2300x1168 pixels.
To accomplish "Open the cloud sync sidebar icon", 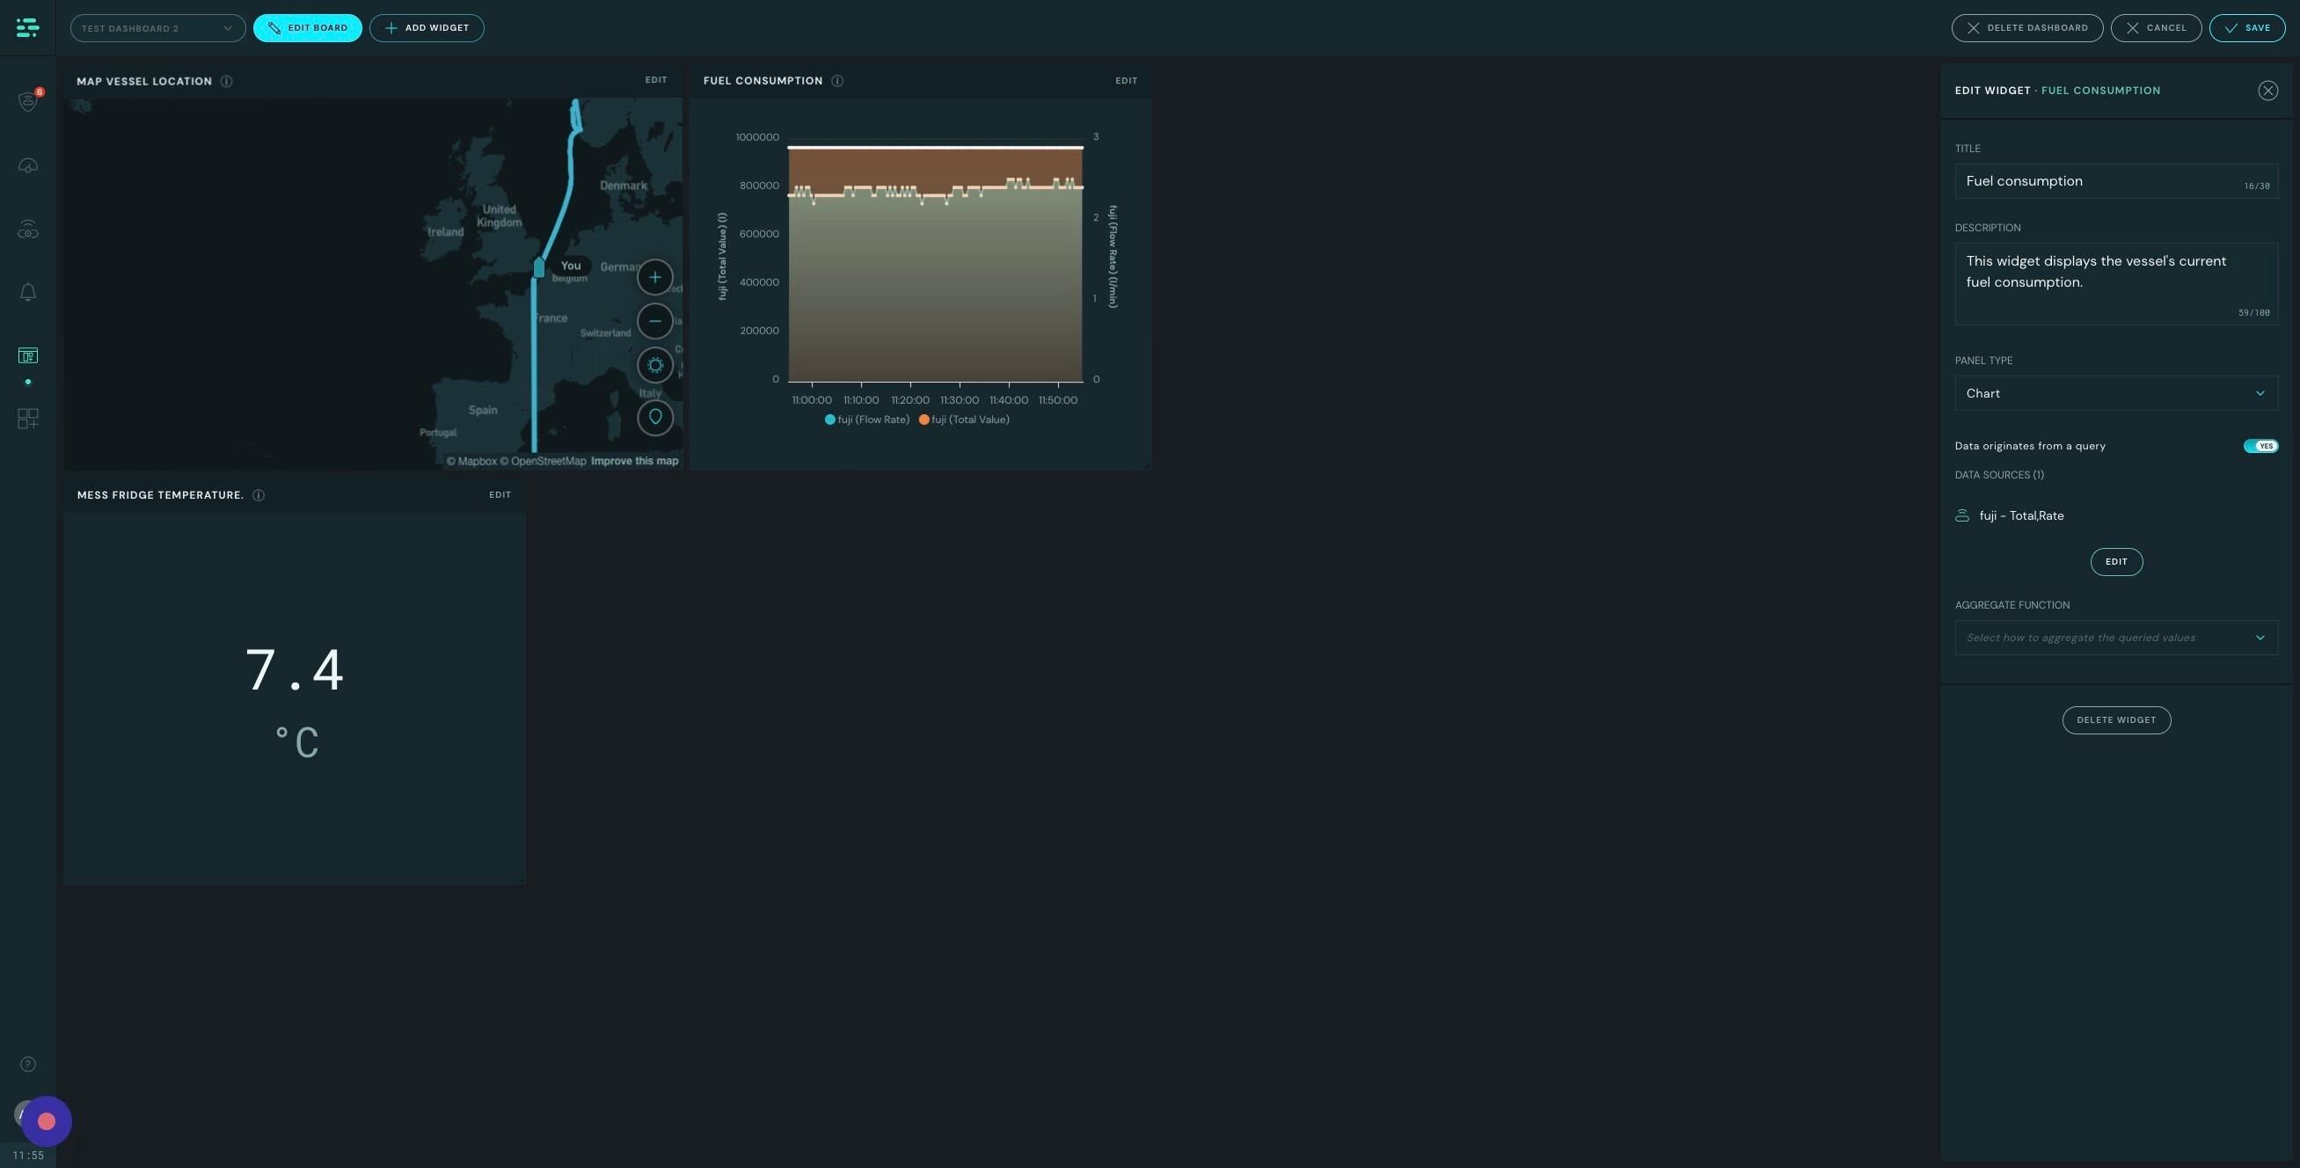I will point(27,166).
